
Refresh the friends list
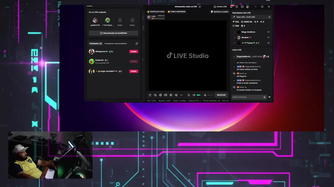point(137,44)
